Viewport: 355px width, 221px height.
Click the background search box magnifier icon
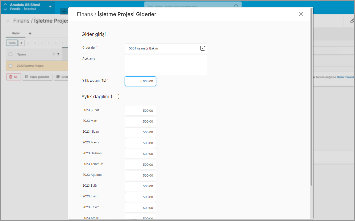pyautogui.click(x=236, y=6)
